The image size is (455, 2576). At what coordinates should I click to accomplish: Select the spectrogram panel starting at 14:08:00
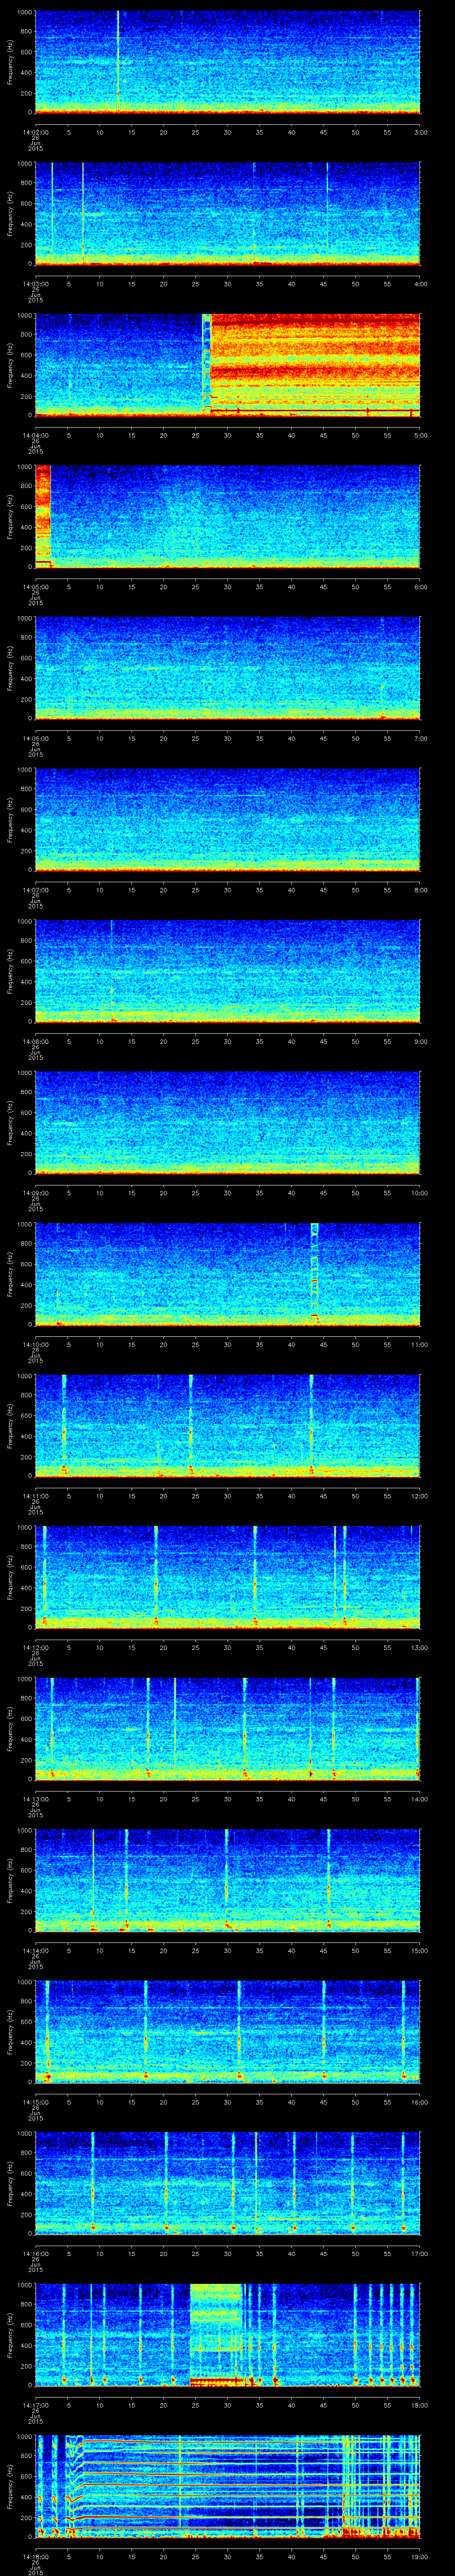[227, 971]
